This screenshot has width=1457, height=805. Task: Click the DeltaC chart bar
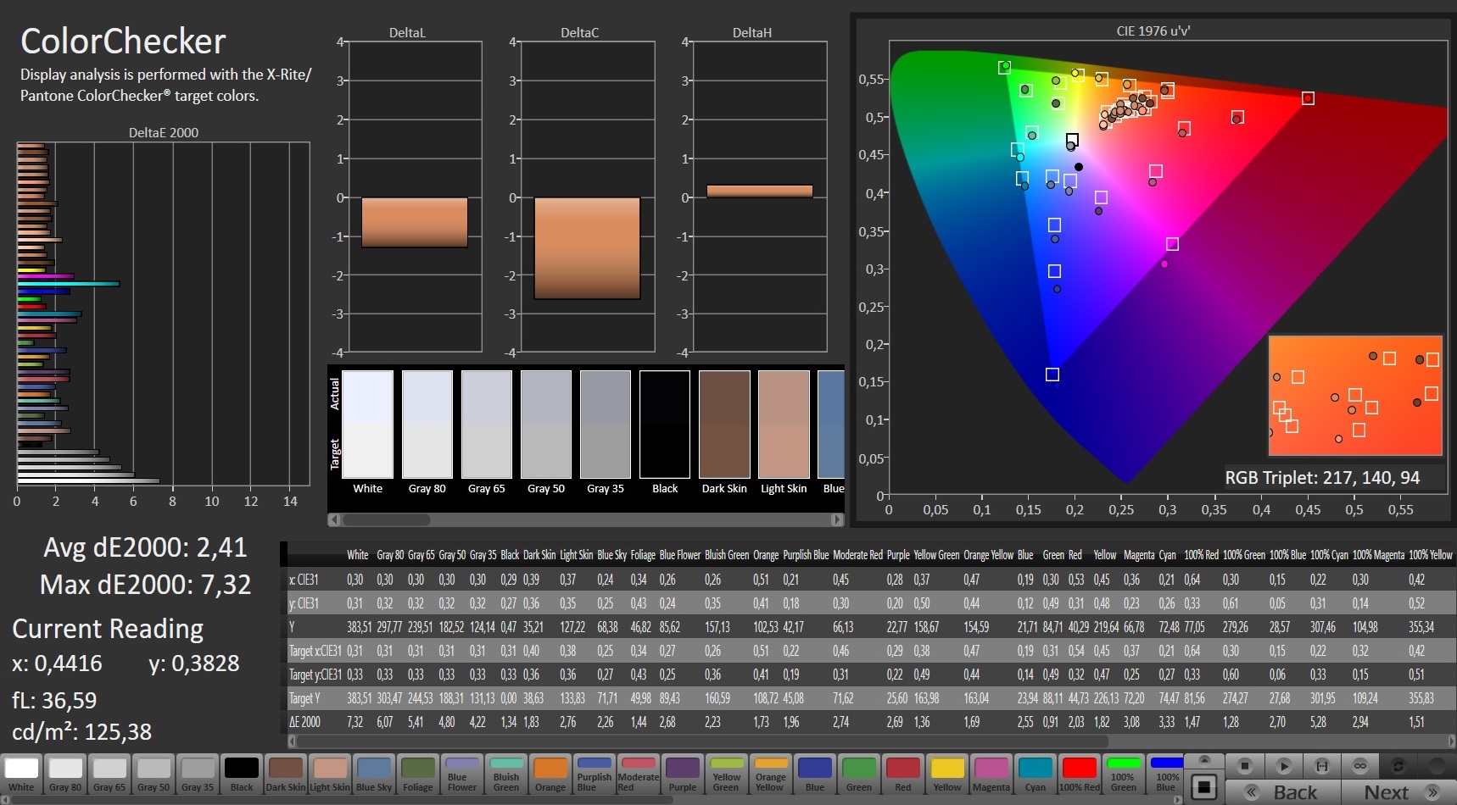click(587, 248)
